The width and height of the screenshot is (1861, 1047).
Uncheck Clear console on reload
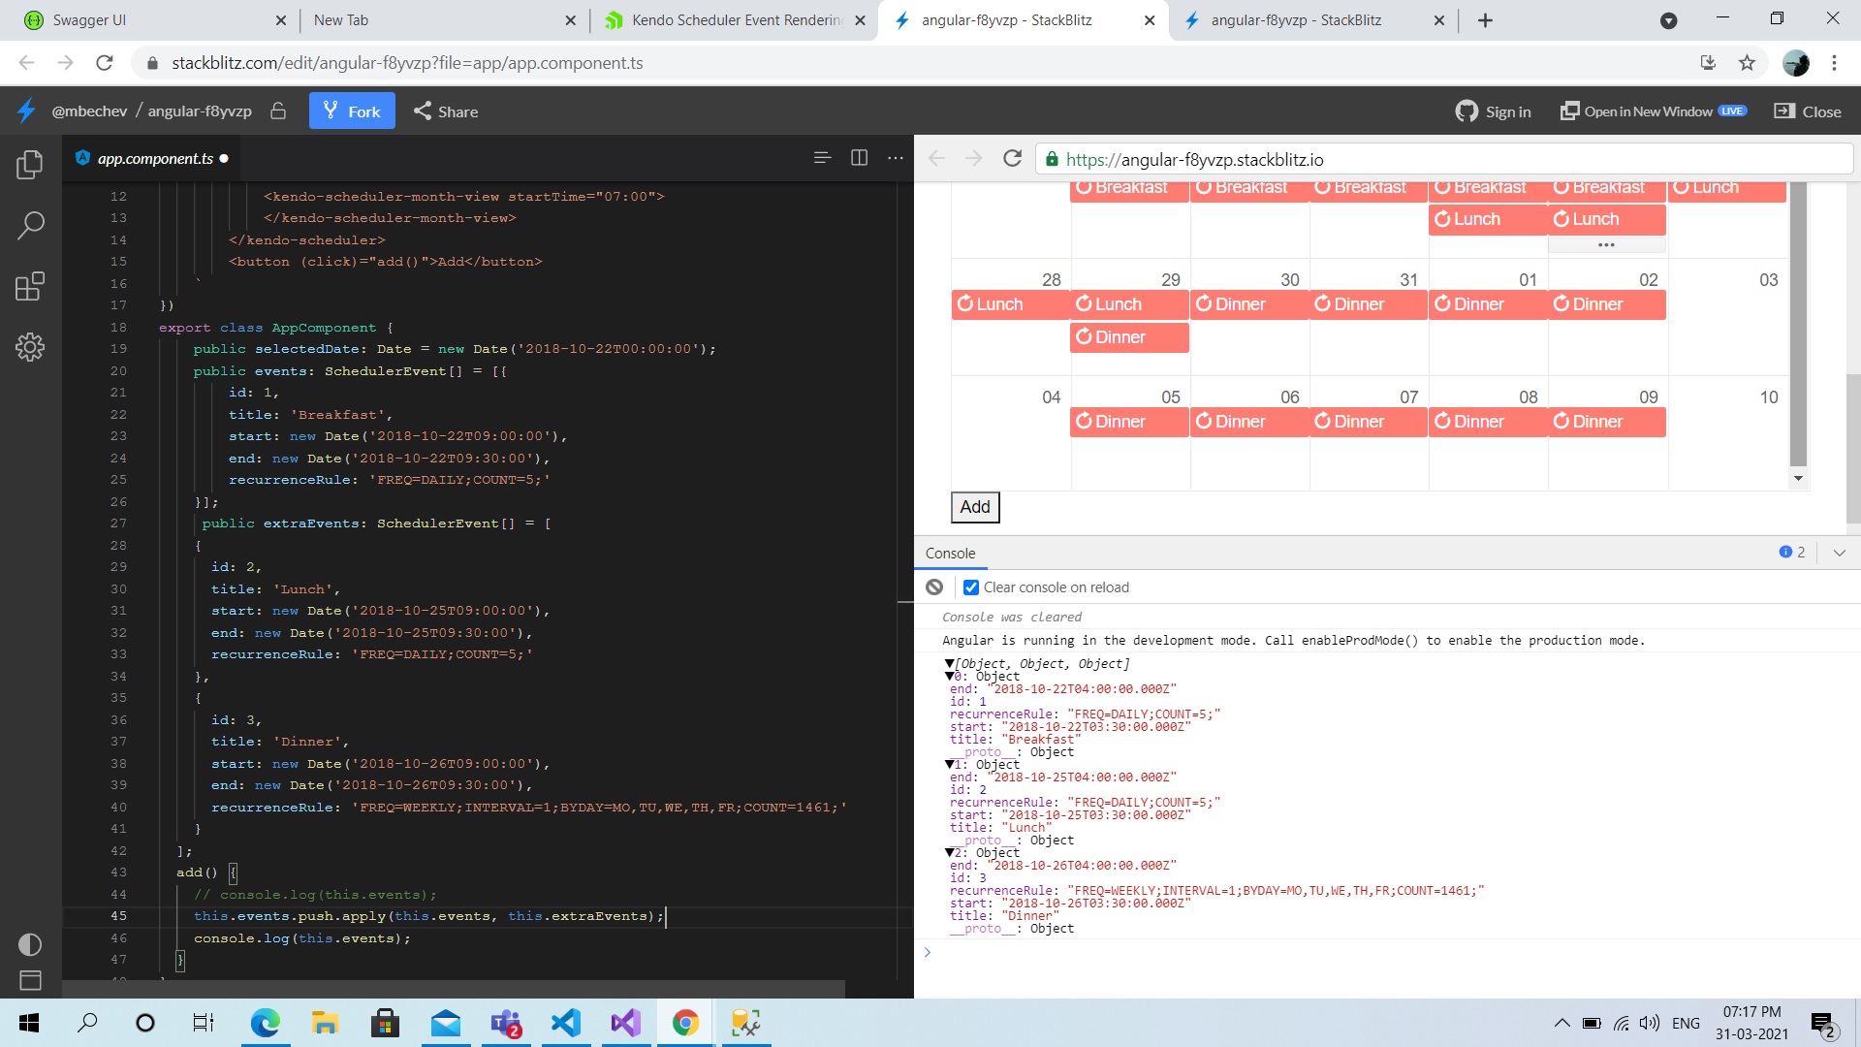(971, 587)
